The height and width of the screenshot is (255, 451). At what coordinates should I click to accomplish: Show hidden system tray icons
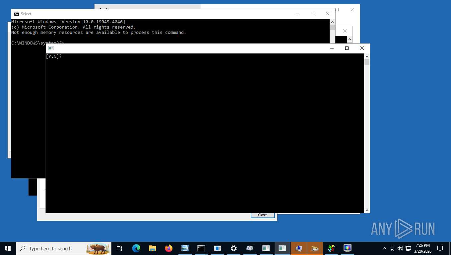[384, 248]
